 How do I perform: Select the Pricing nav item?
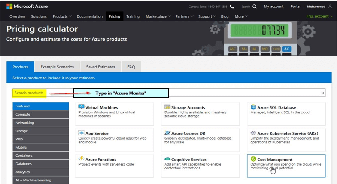tap(114, 16)
